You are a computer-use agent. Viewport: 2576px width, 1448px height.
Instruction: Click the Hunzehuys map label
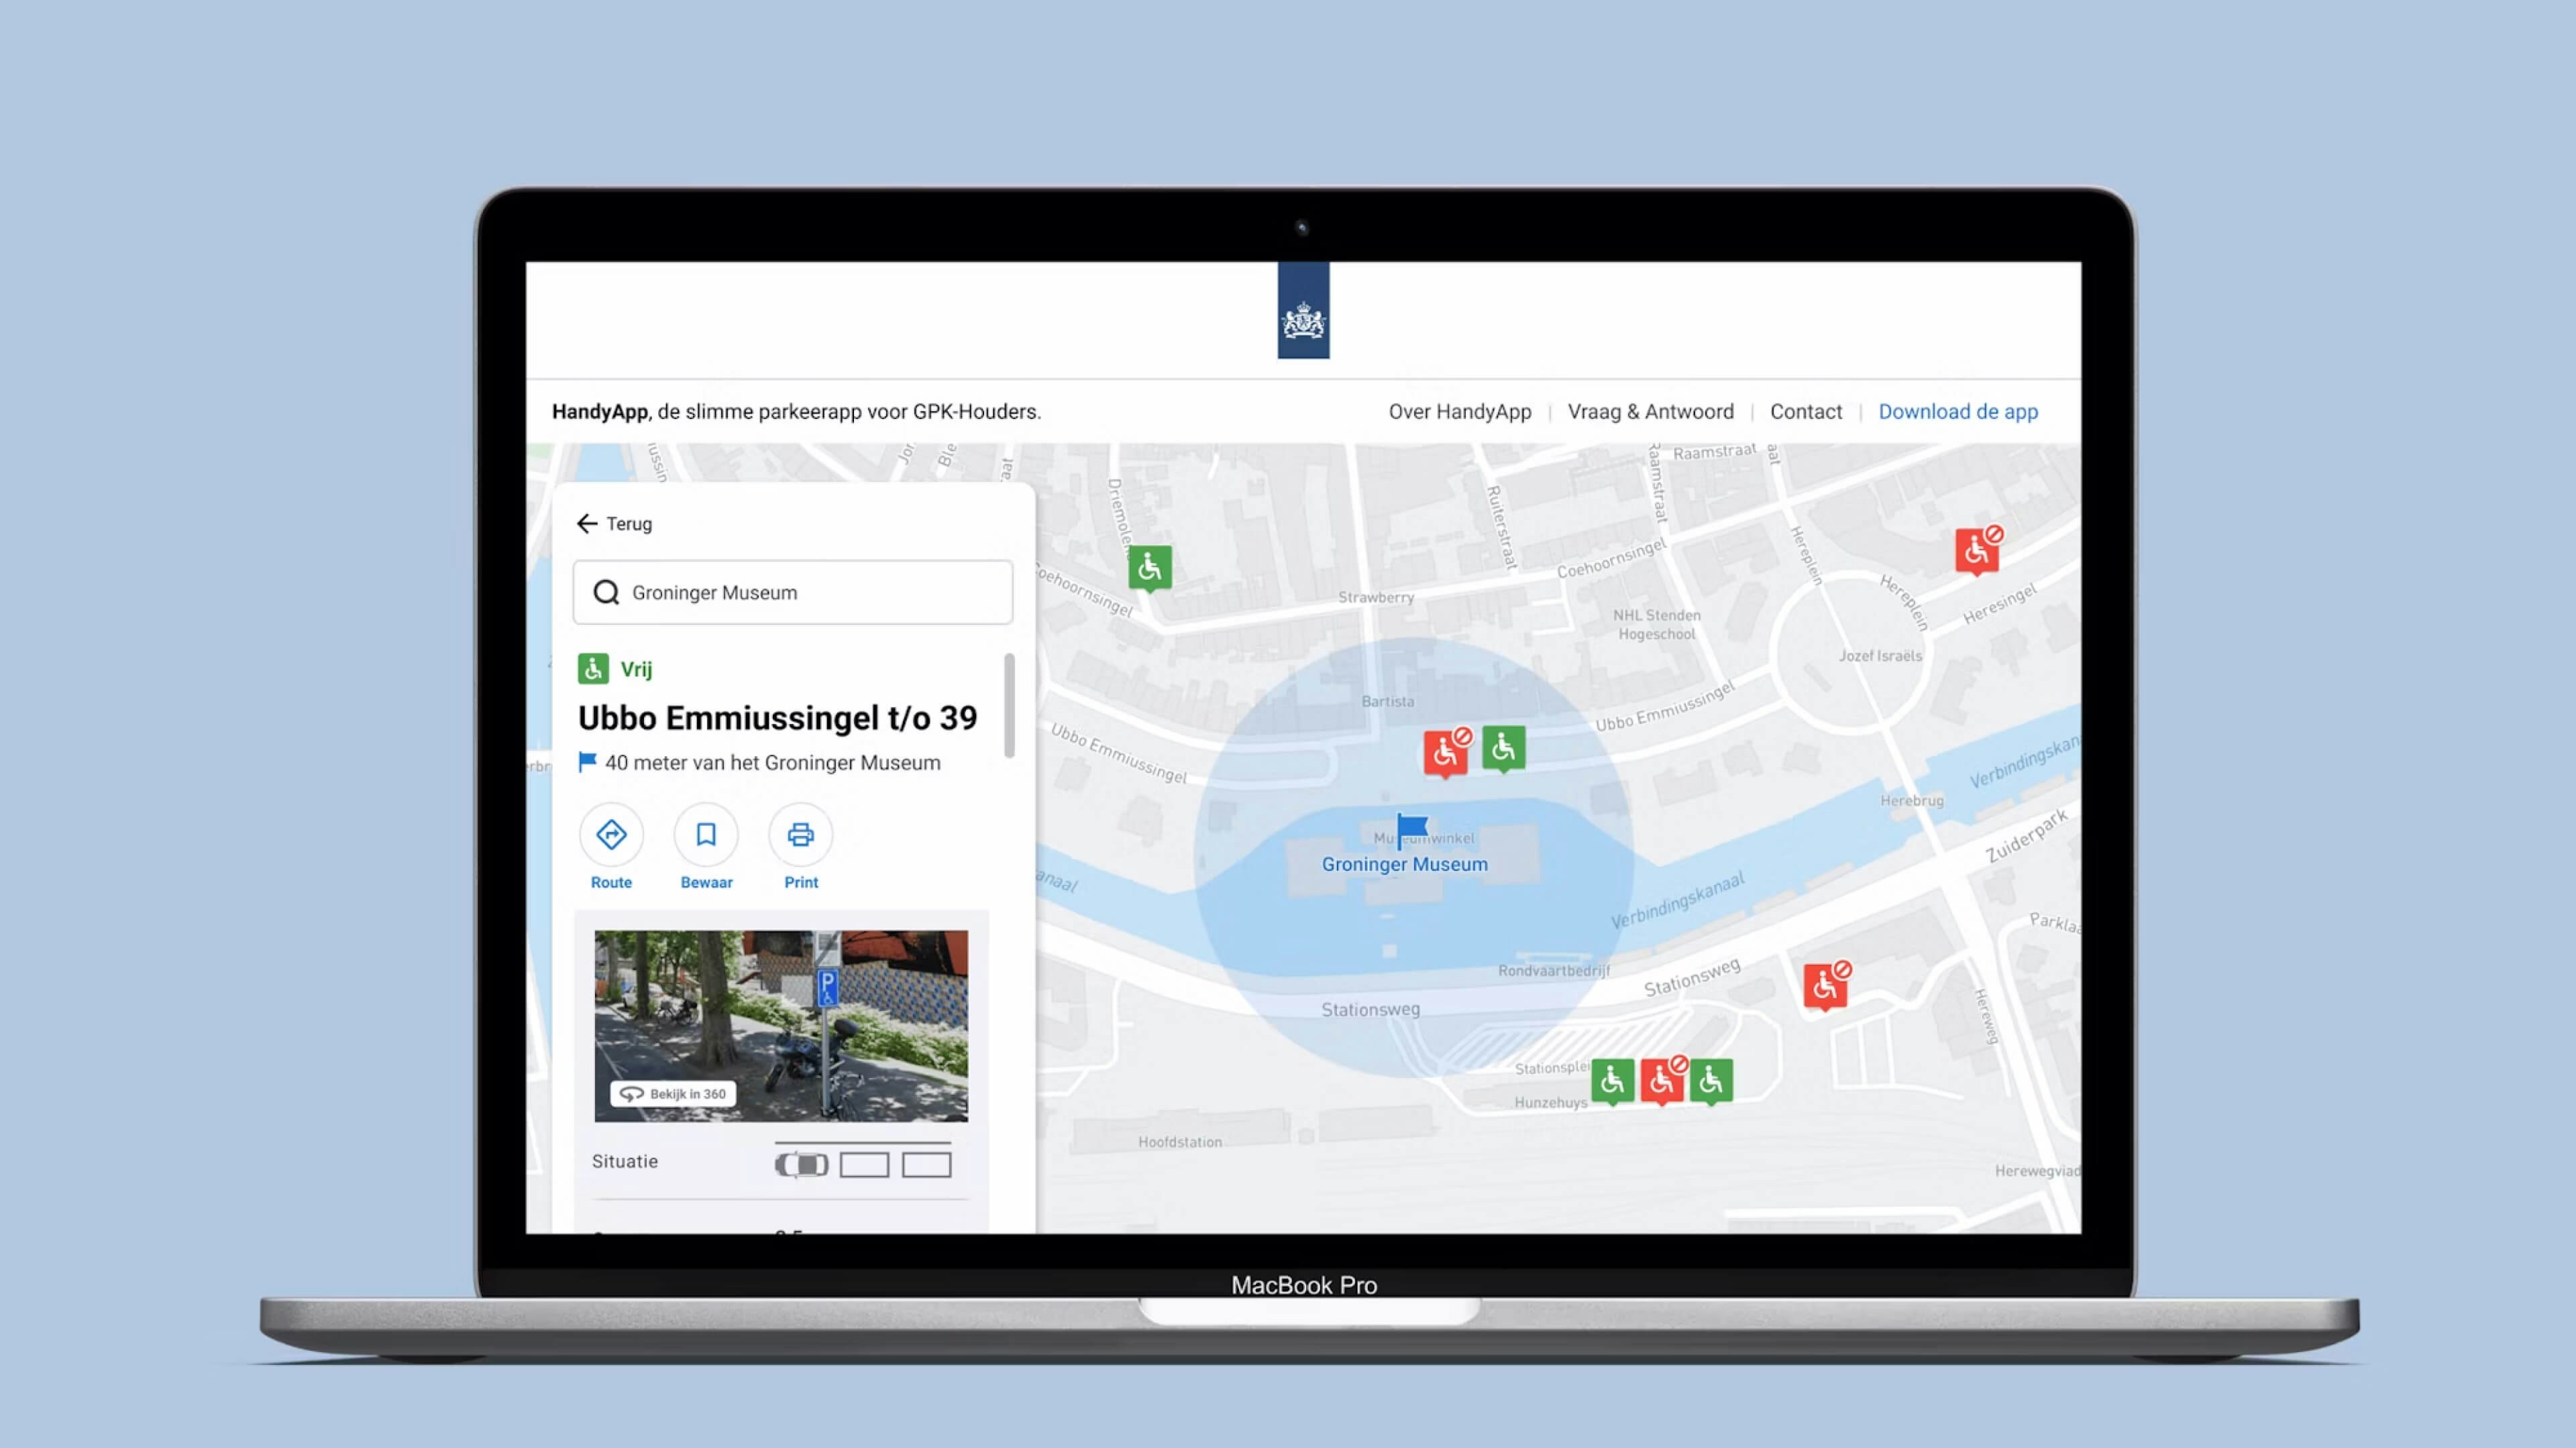click(1550, 1102)
